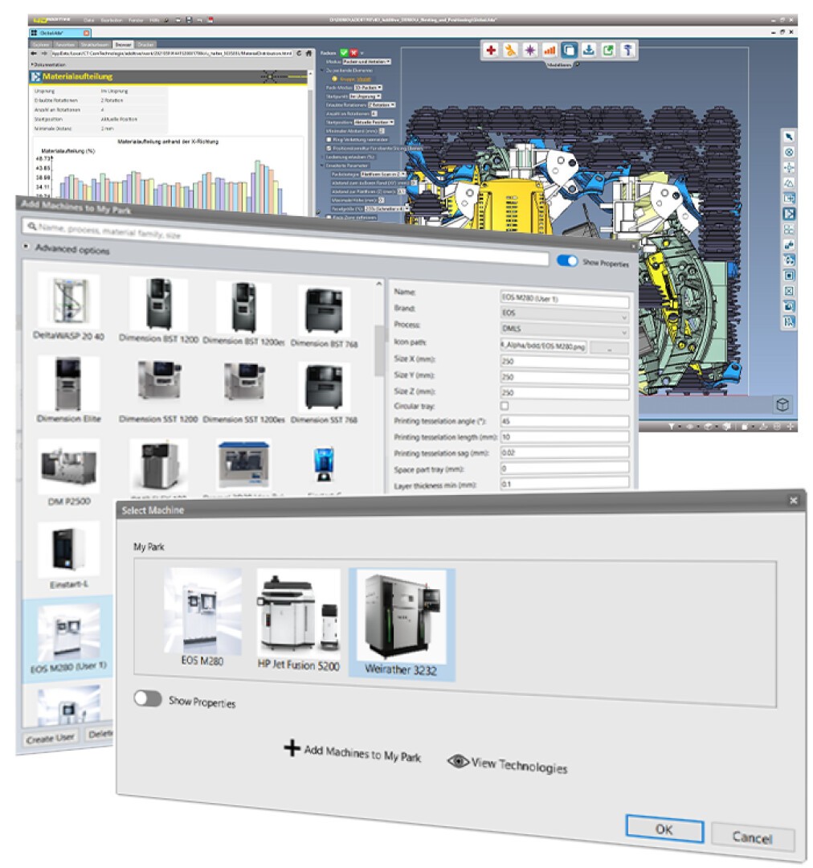Check the Circular tray checkbox
The width and height of the screenshot is (813, 868).
point(505,406)
